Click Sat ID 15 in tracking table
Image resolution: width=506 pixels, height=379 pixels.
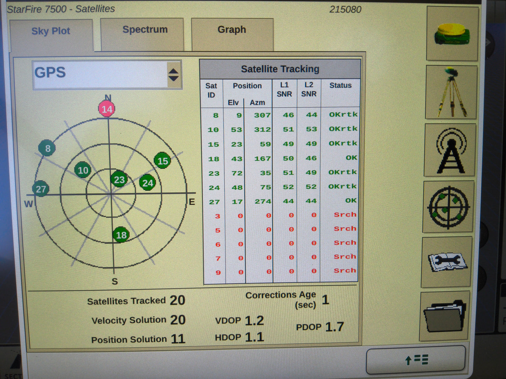214,144
